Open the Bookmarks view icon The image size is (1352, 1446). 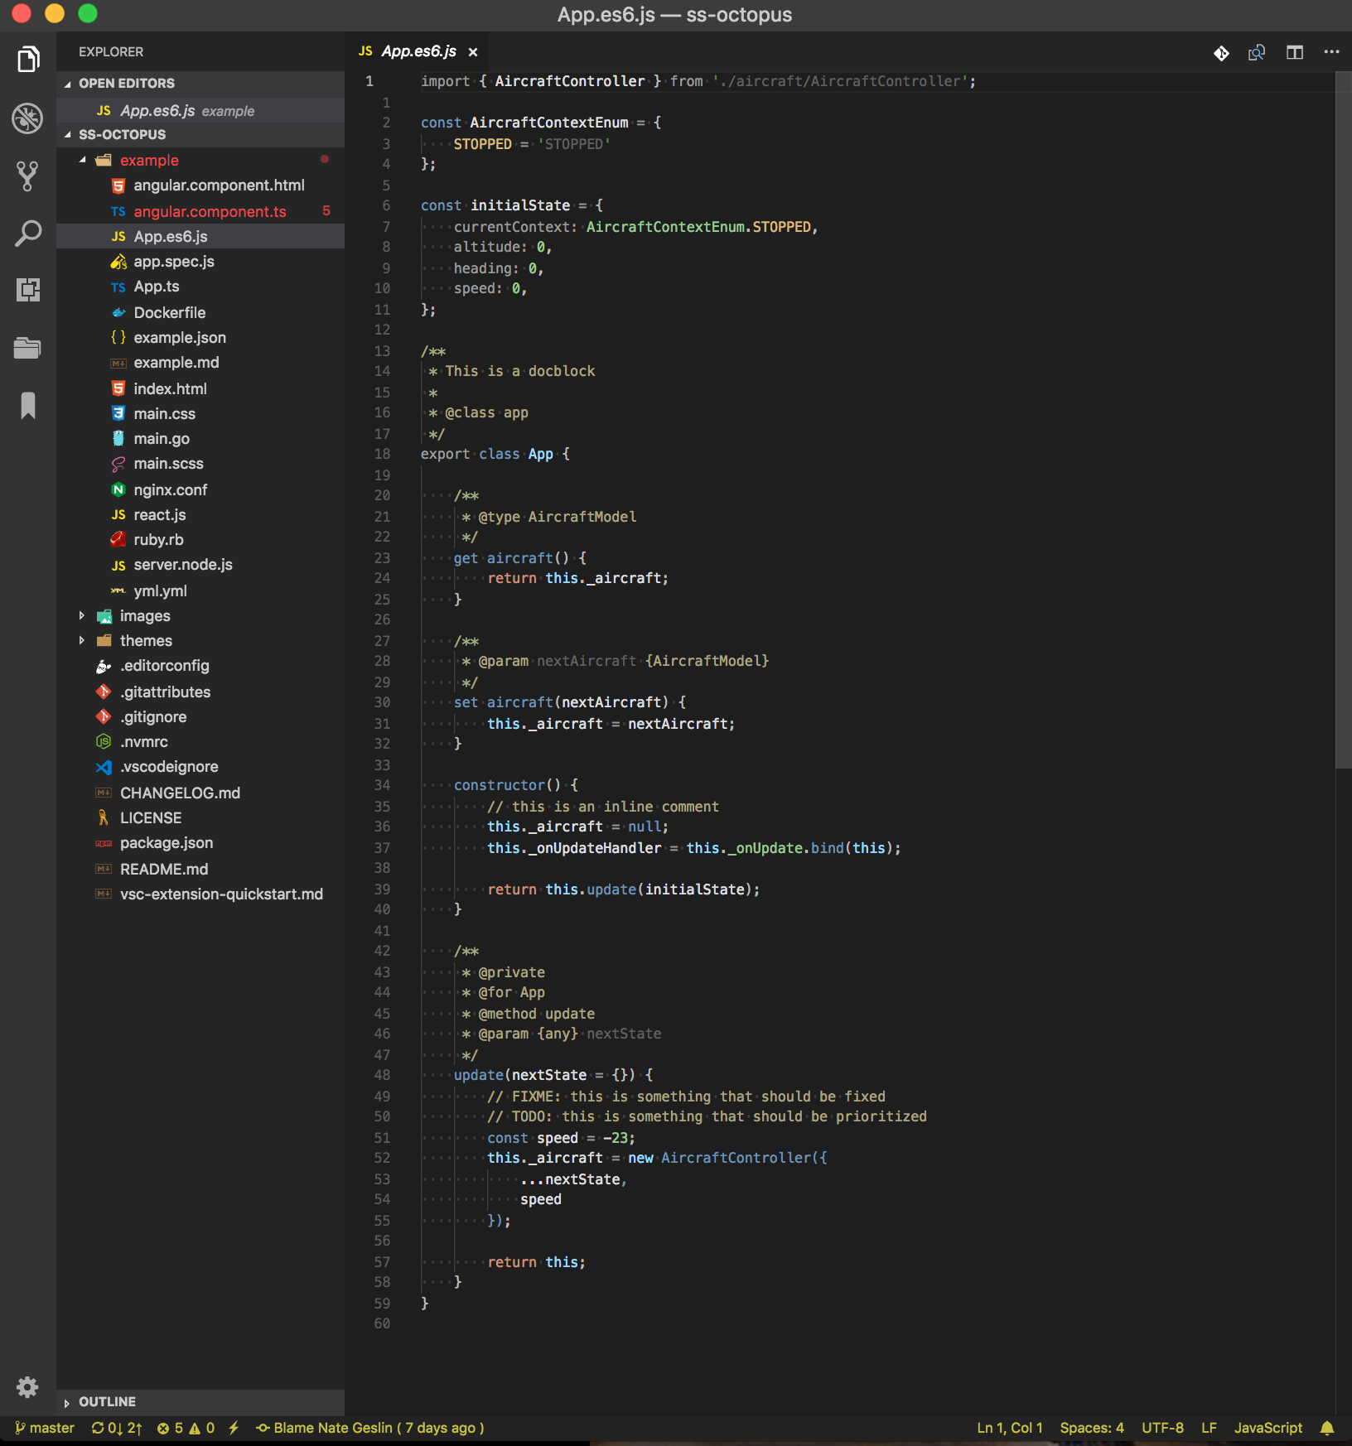tap(28, 406)
